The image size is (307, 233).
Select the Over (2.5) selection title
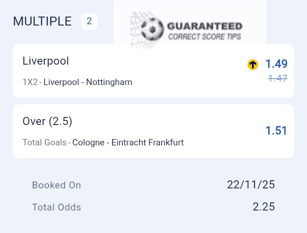point(47,121)
